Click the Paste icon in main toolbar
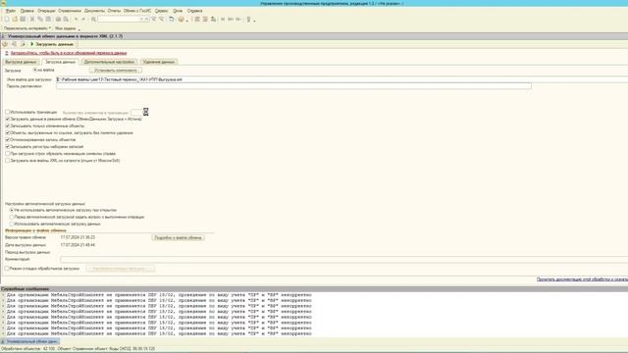The height and width of the screenshot is (353, 628). point(48,19)
